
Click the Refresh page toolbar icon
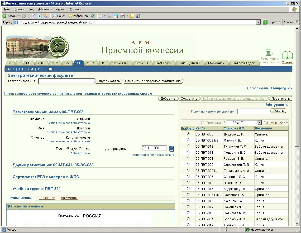click(x=40, y=16)
